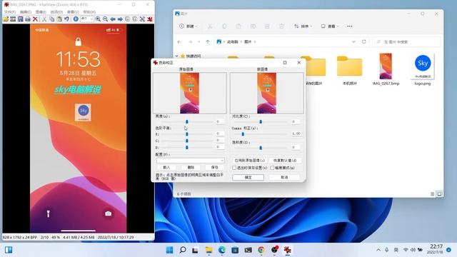Viewport: 457px width, 257px height.
Task: Switch Explorer to large thumbnails view toggle
Action: tap(439, 193)
